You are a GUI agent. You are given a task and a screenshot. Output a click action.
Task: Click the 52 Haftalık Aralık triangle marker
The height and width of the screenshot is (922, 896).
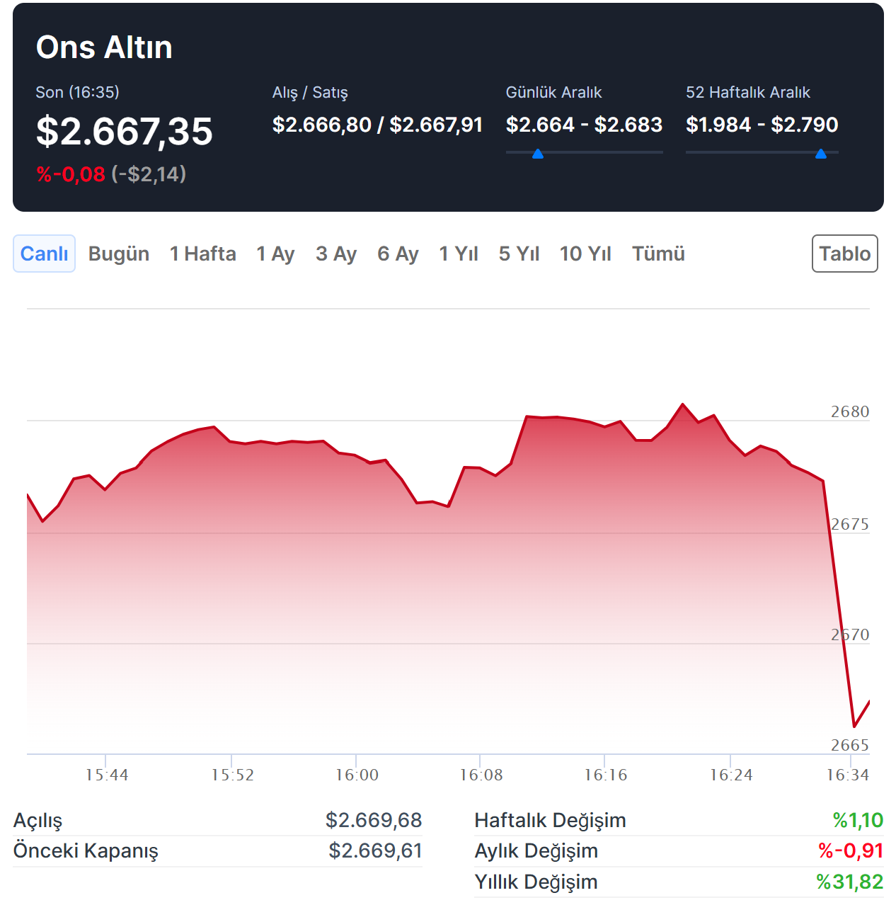pos(821,154)
